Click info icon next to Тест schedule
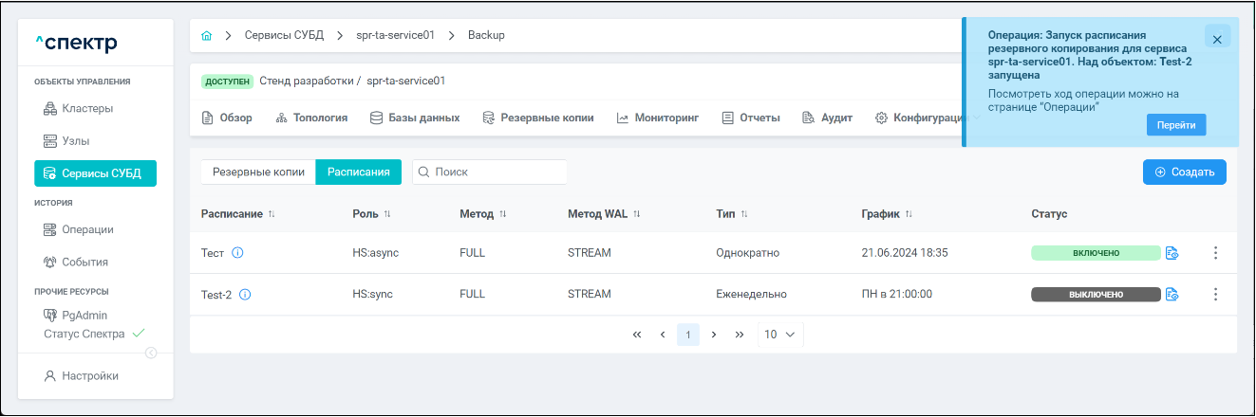 point(238,253)
